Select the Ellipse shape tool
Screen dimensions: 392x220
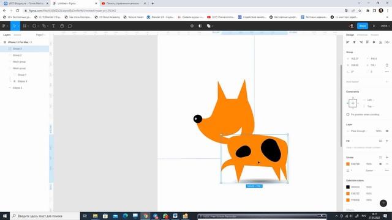34,26
